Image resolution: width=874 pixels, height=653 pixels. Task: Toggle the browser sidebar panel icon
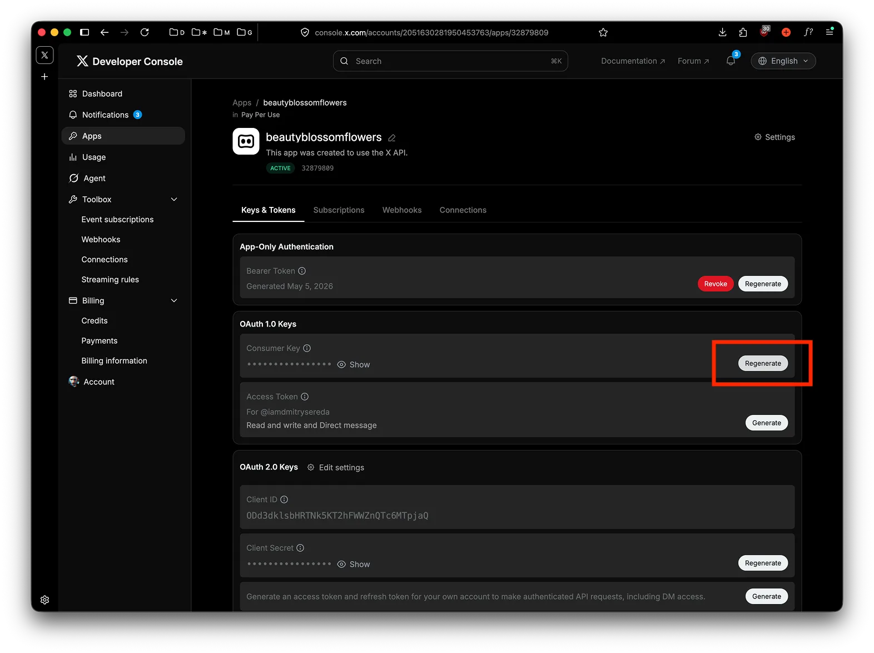[85, 32]
